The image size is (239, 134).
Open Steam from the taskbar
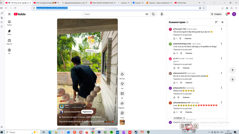click(136, 132)
